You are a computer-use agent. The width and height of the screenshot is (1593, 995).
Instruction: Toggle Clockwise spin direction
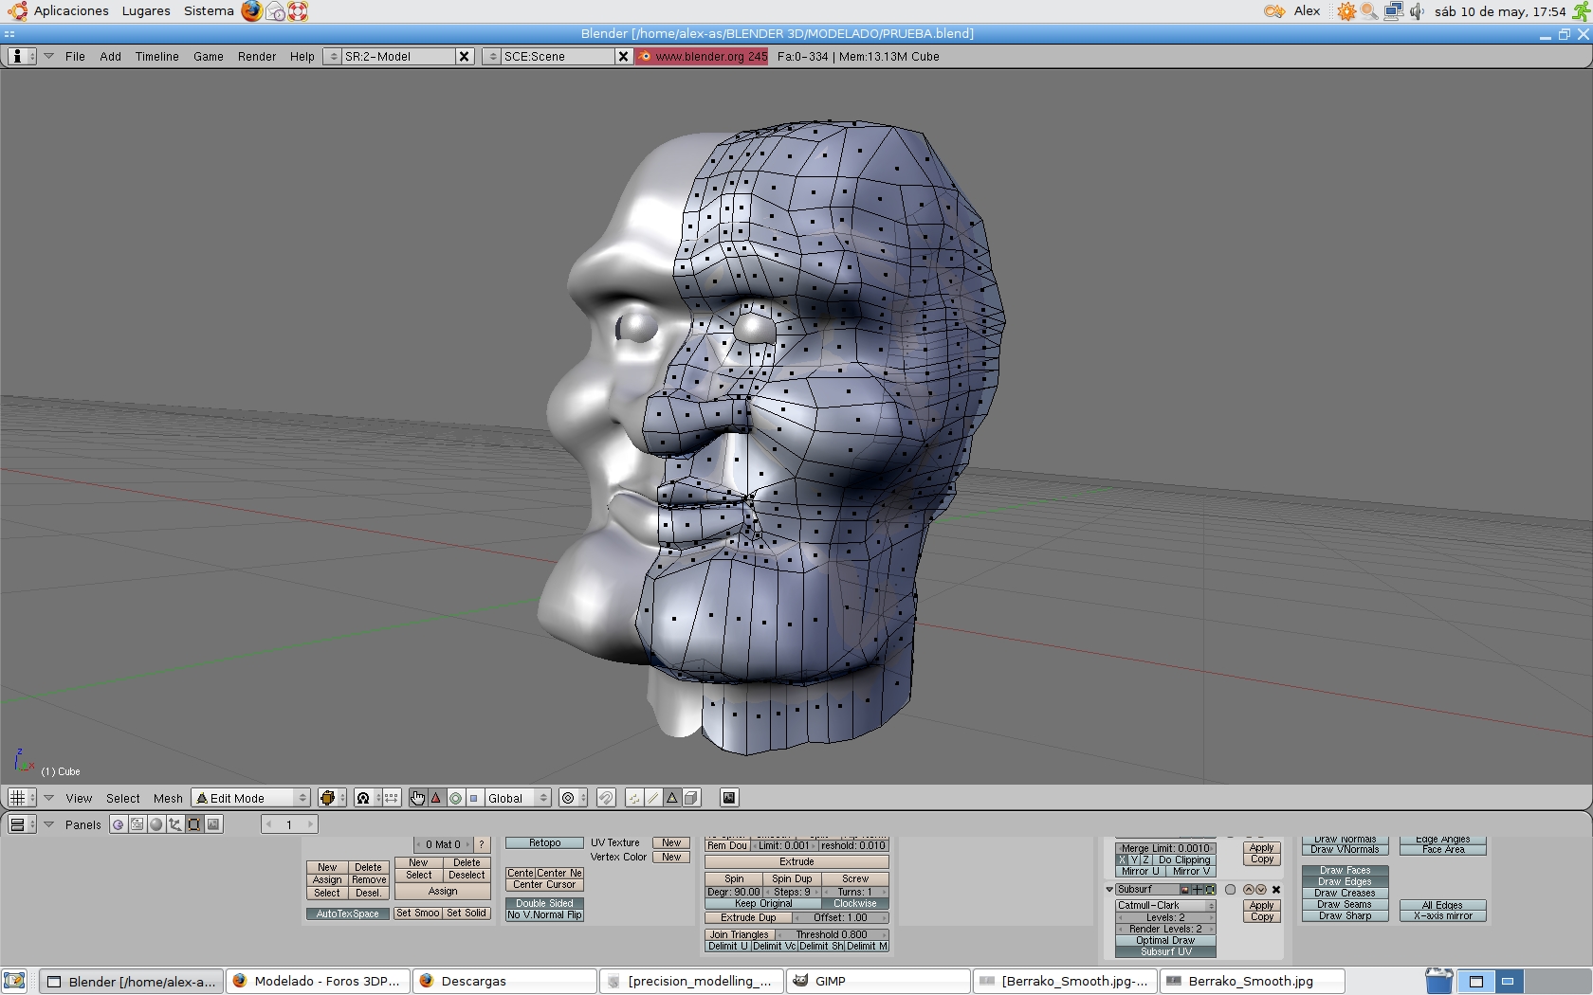point(854,903)
